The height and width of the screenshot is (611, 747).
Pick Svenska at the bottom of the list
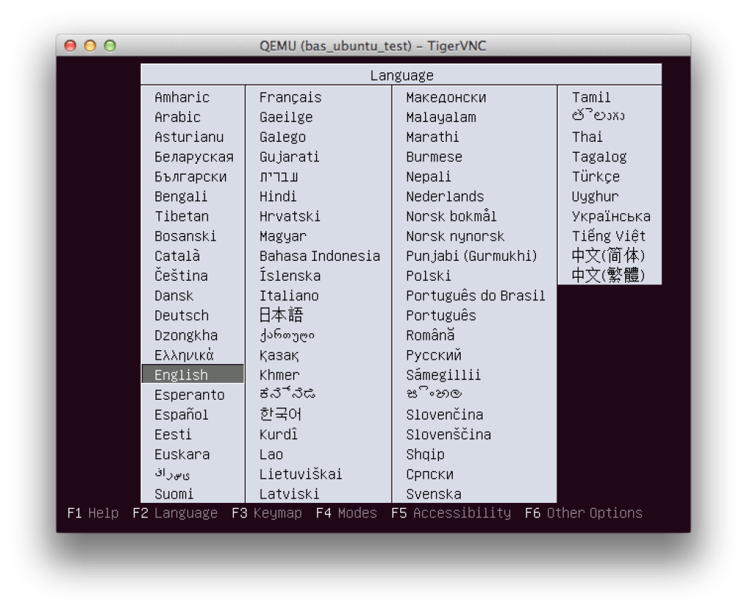(434, 494)
